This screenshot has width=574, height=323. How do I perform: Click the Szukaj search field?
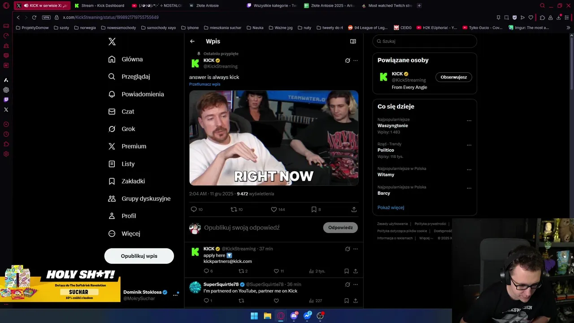pos(425,41)
